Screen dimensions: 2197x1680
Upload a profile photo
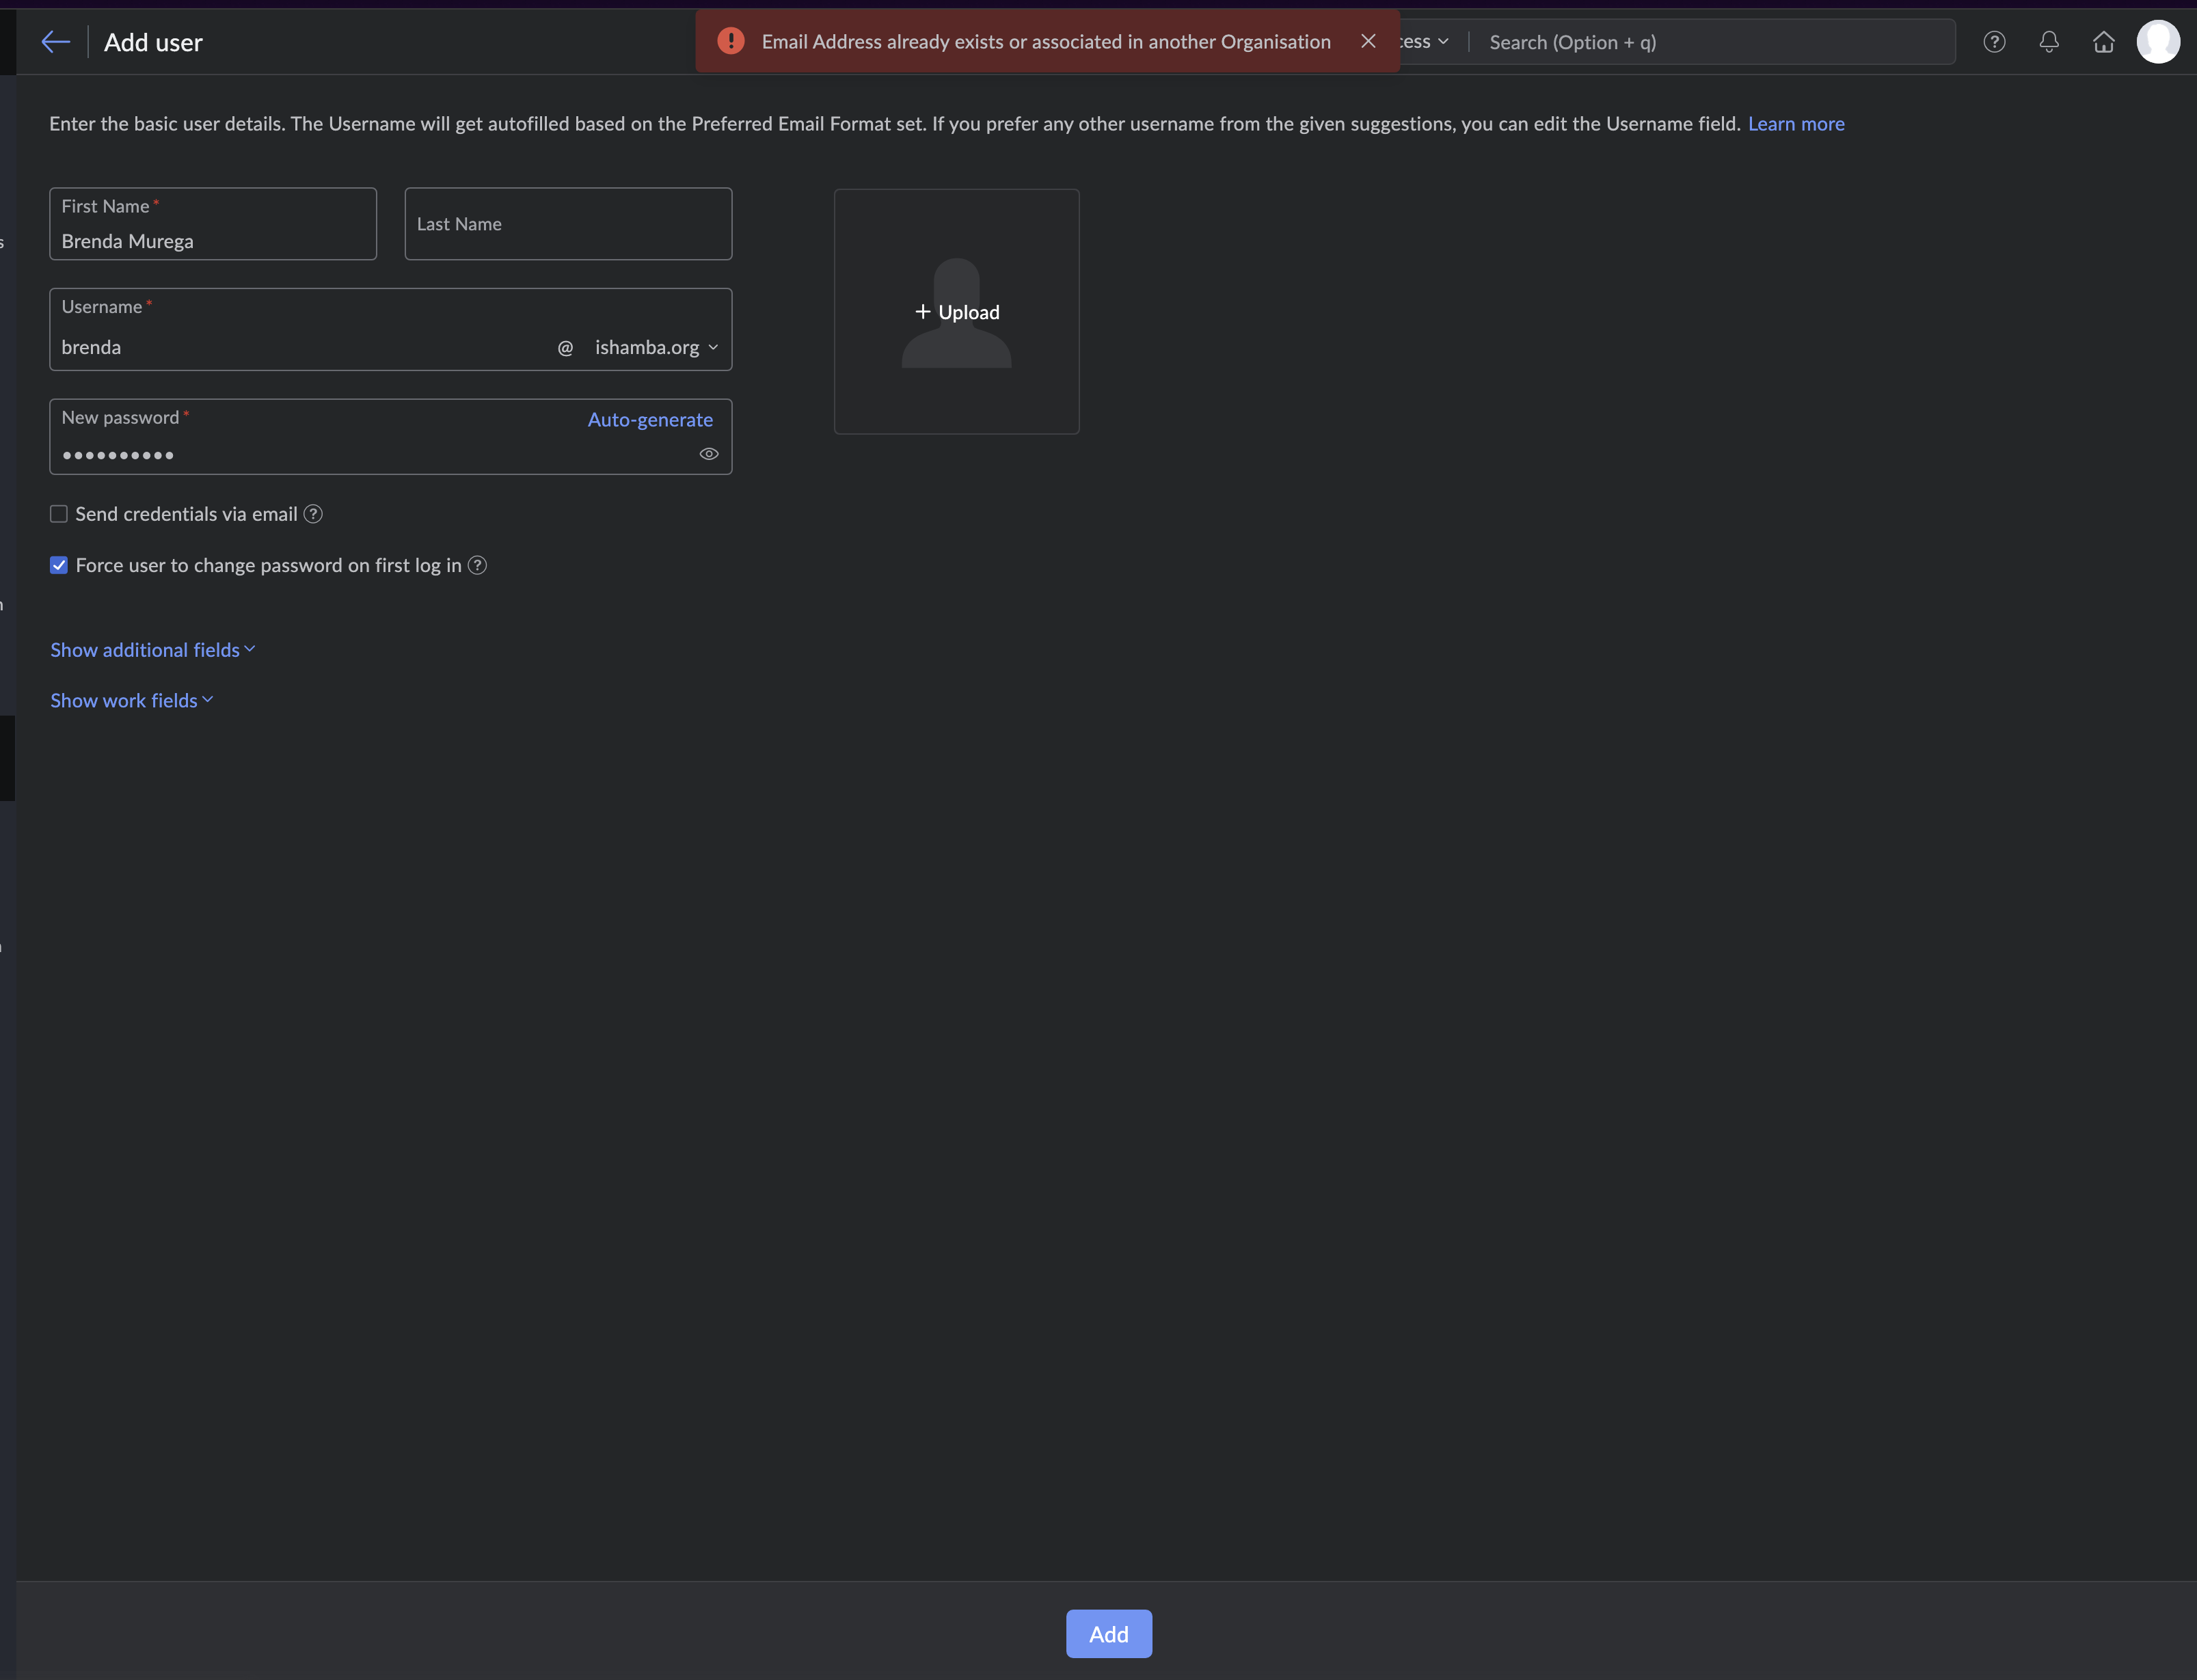coord(956,312)
